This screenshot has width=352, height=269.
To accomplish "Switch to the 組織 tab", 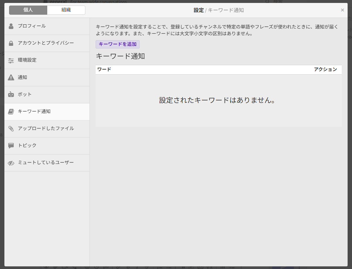I will coord(66,10).
